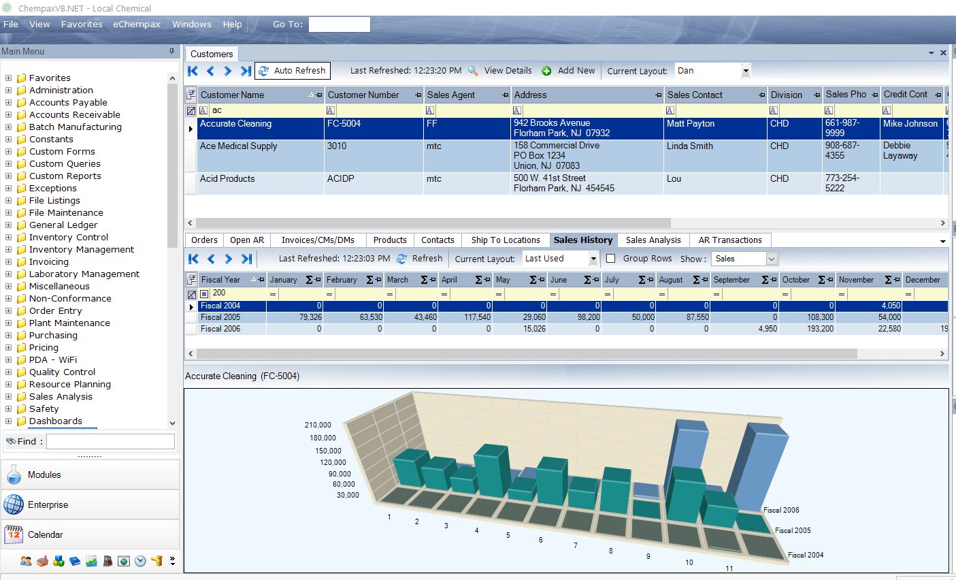Click the Find input field
Screen dimensions: 956x580
pos(110,442)
